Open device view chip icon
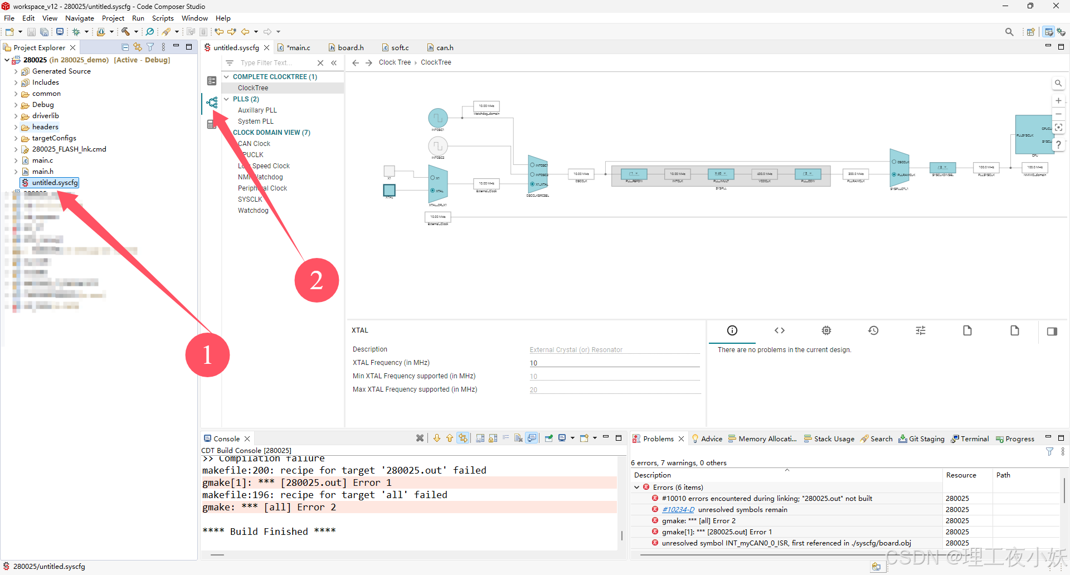1070x575 pixels. click(x=826, y=330)
